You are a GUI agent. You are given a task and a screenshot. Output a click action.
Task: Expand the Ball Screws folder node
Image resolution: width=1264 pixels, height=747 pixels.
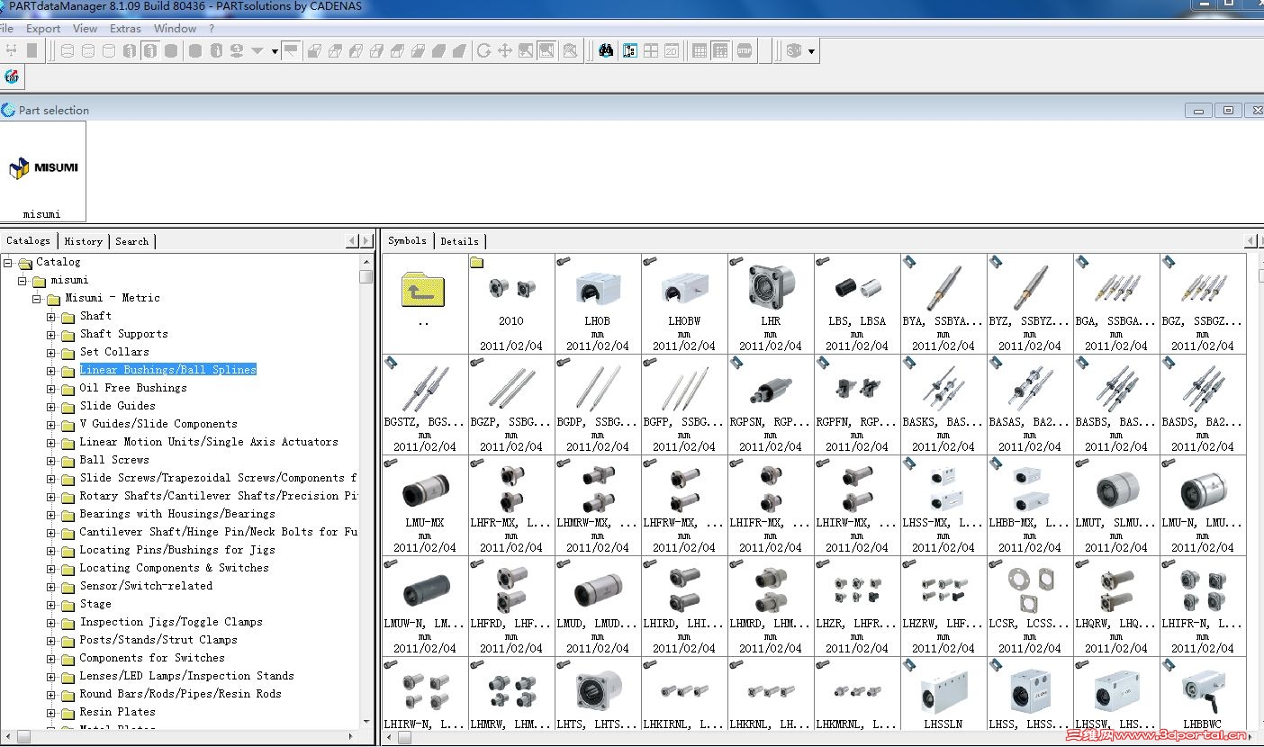coord(52,461)
